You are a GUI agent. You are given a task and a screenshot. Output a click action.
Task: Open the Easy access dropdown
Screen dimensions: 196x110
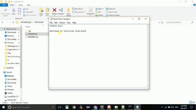[x=78, y=12]
